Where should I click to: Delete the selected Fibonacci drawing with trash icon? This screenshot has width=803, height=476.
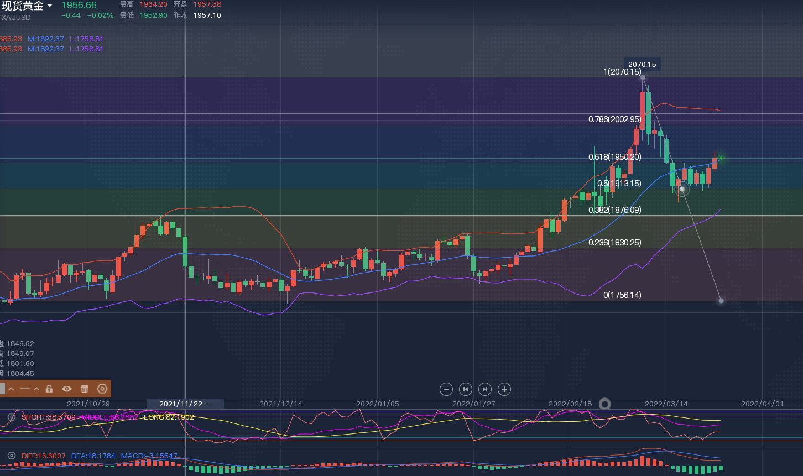[85, 389]
